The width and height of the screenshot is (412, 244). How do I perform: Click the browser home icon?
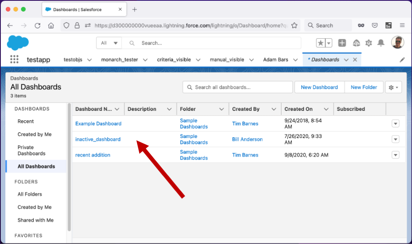pos(51,26)
